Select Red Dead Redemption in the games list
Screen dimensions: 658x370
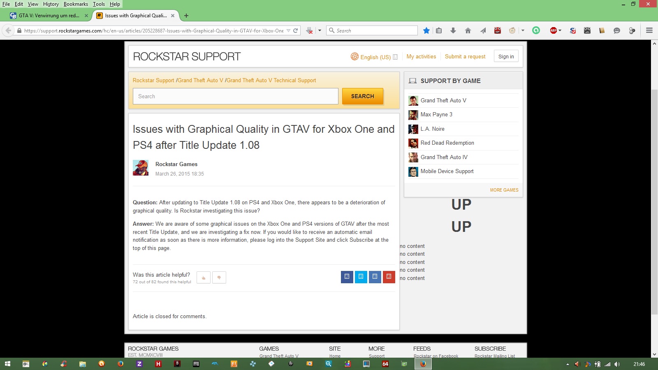[447, 143]
